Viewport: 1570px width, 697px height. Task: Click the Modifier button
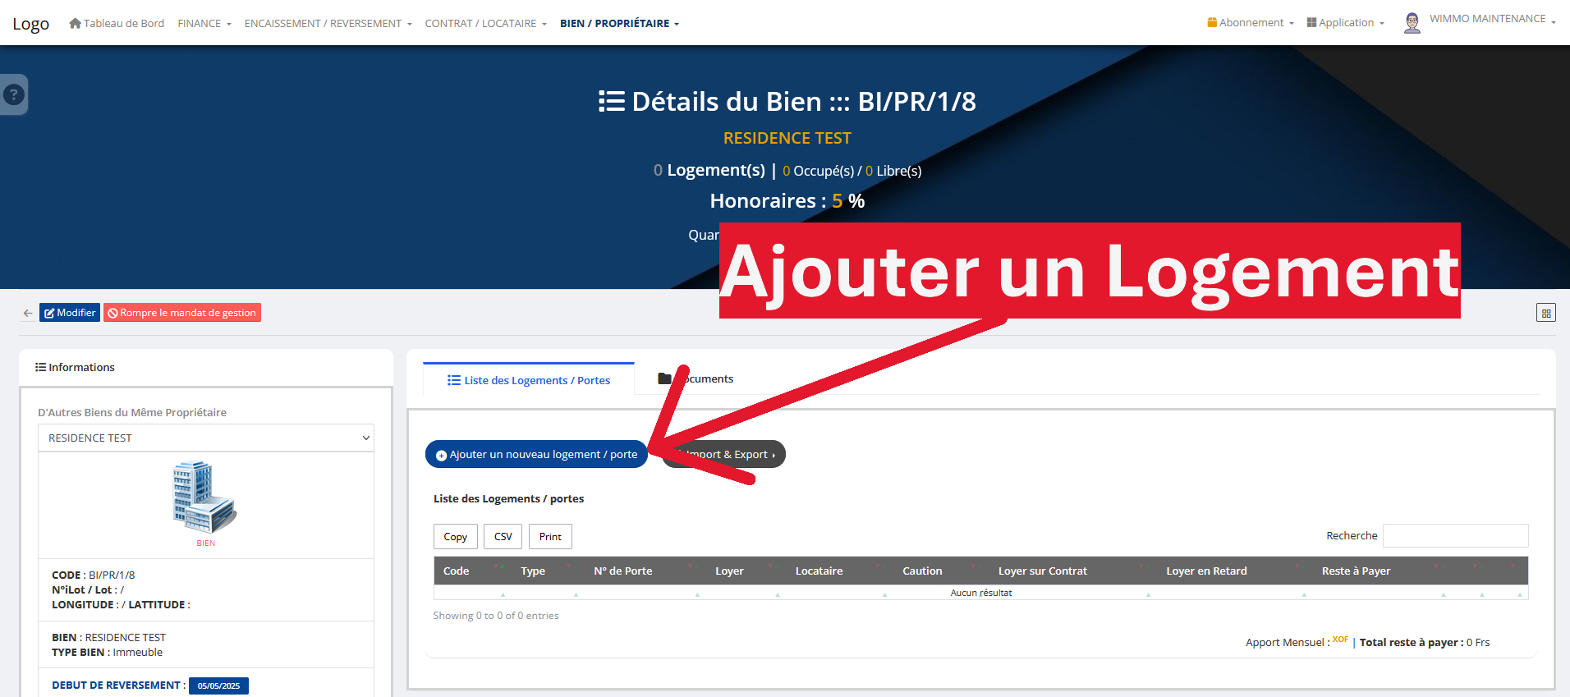pyautogui.click(x=70, y=313)
